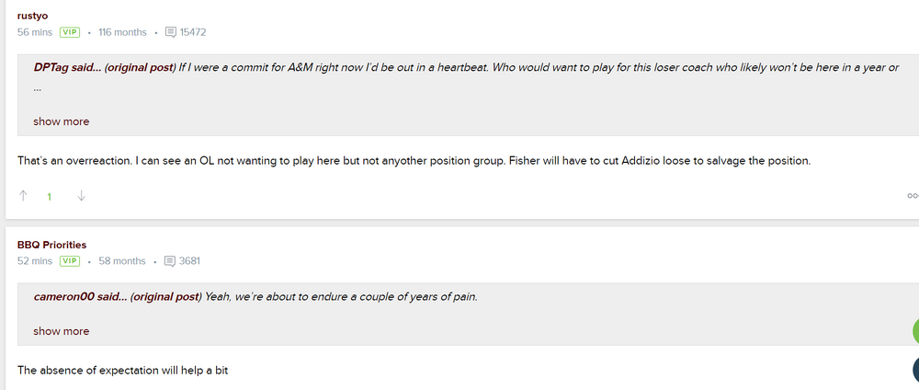
Task: Click the vote count on rustyo's post
Action: [50, 196]
